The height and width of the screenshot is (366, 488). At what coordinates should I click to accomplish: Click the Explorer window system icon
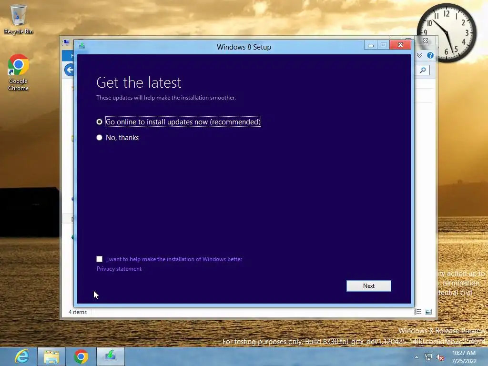pyautogui.click(x=66, y=42)
